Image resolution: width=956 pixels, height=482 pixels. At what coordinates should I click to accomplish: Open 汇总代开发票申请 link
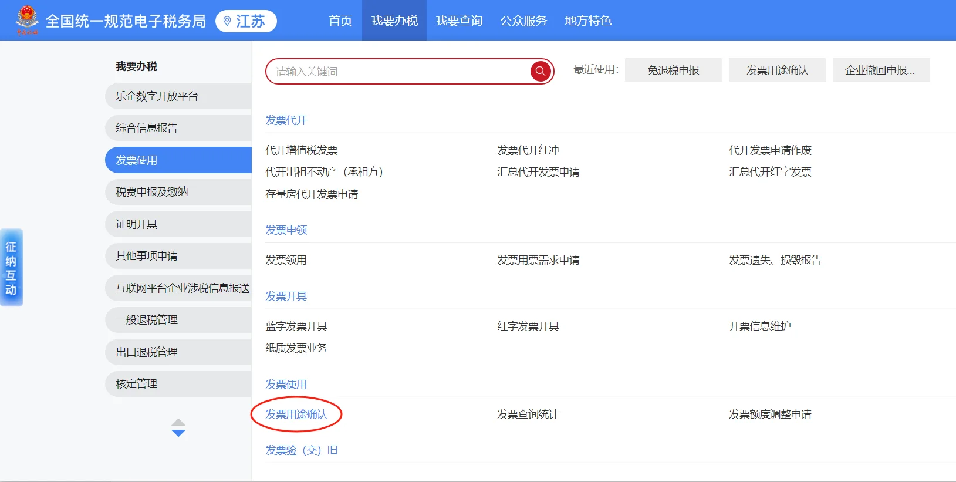point(538,172)
